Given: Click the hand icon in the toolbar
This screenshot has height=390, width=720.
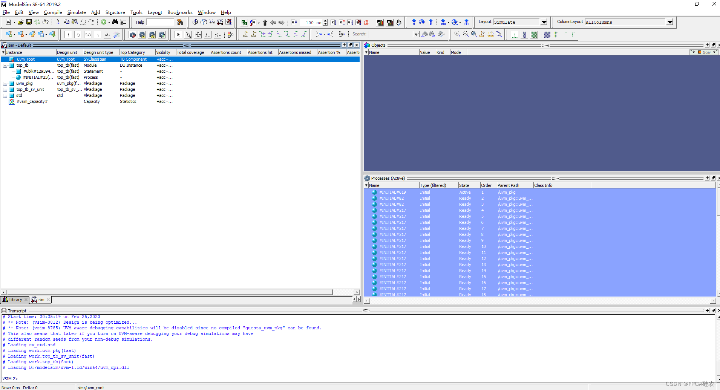Looking at the screenshot, I should (x=399, y=22).
